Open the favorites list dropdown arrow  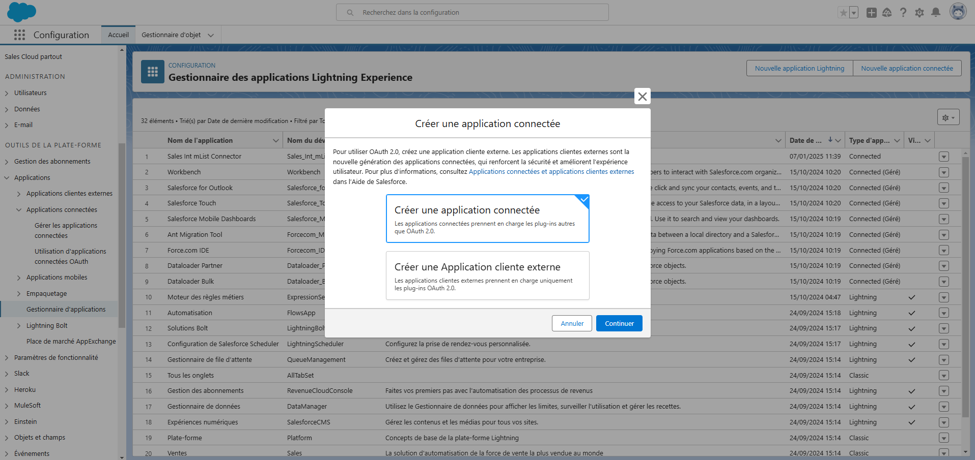[854, 13]
